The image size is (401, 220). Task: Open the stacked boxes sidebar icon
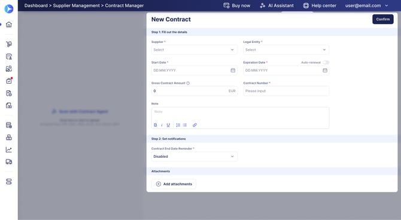9,137
